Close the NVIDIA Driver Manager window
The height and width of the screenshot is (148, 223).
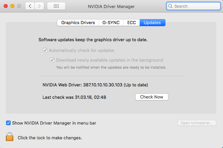click(6, 6)
